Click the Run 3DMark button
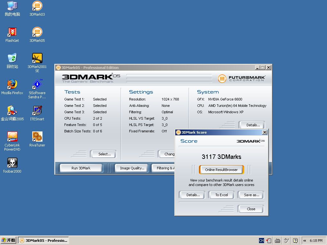 click(x=81, y=168)
